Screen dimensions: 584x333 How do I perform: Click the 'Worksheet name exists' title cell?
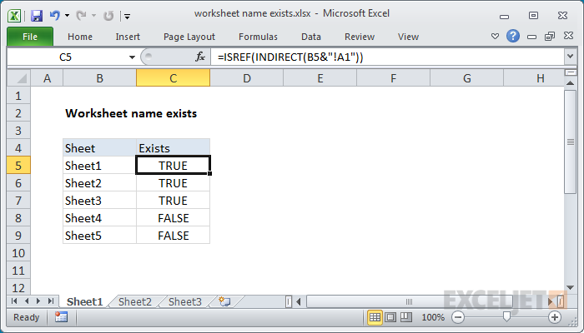click(131, 113)
